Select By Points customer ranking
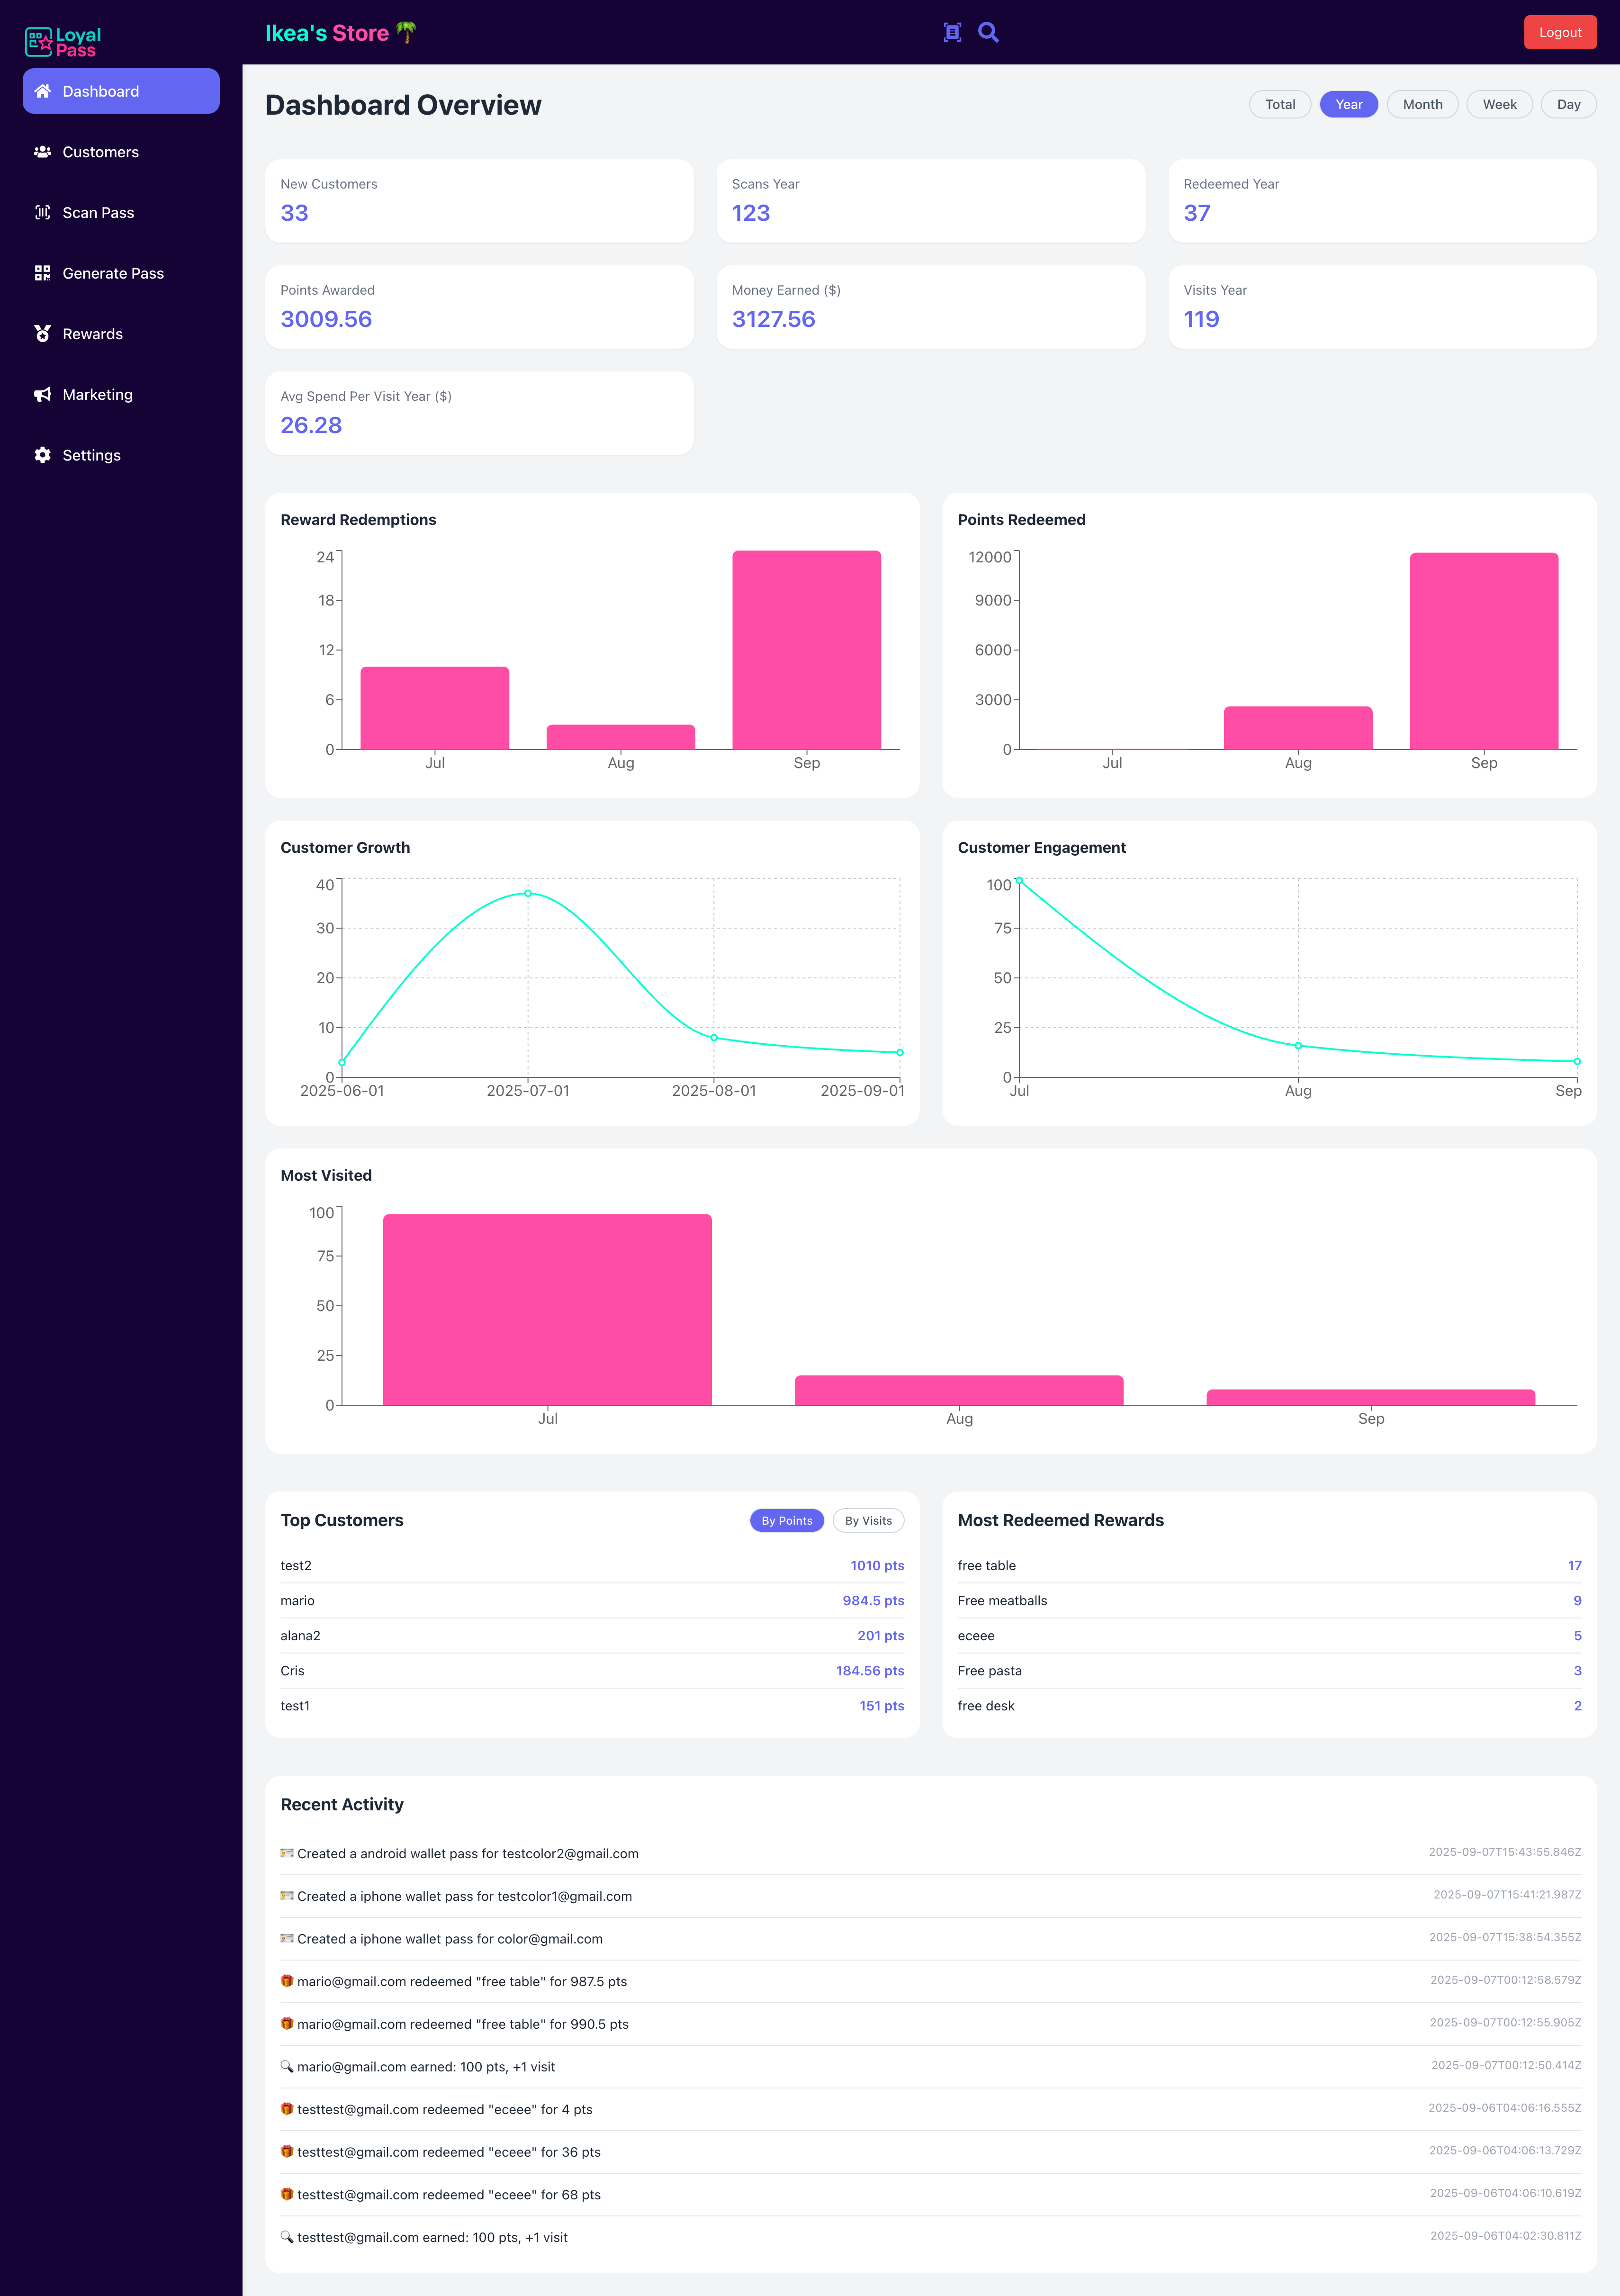The width and height of the screenshot is (1620, 2296). pos(786,1520)
